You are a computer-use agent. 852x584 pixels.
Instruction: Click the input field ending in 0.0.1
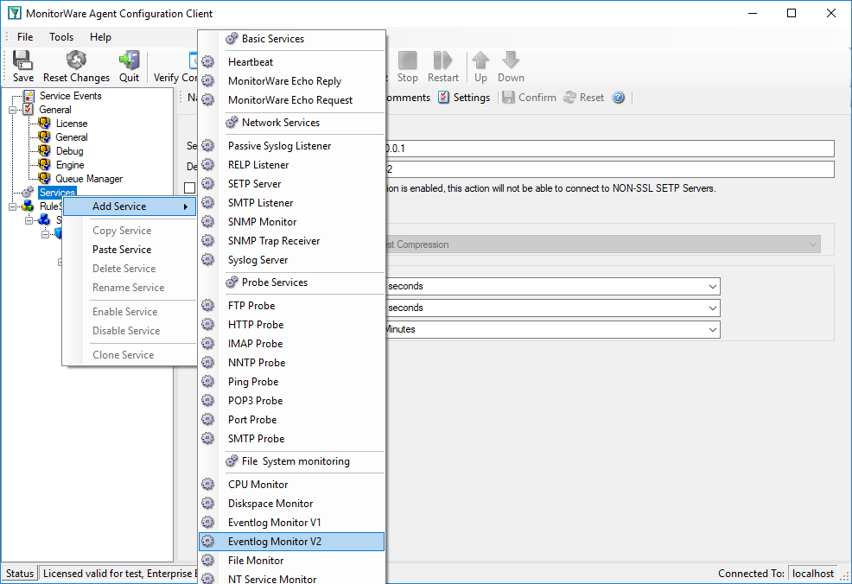coord(610,149)
